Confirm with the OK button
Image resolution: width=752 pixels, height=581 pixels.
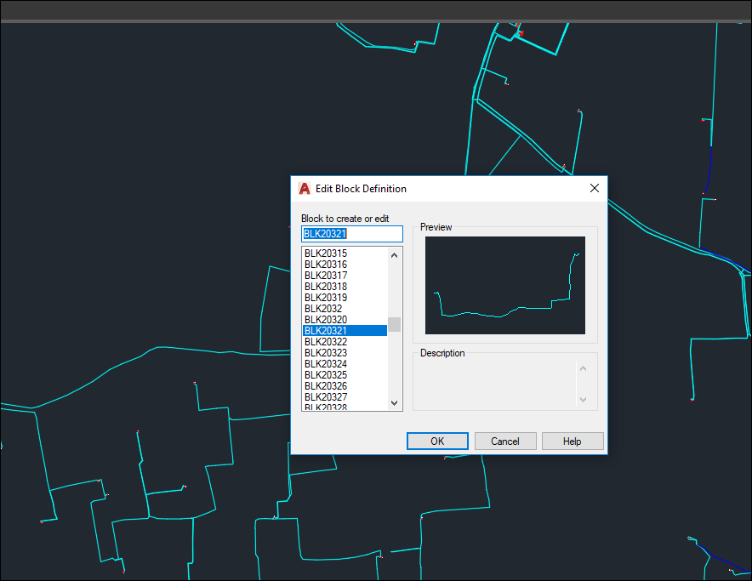coord(437,441)
